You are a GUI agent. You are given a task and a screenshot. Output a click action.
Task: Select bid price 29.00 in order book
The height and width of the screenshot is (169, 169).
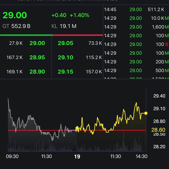pyautogui.click(x=37, y=43)
